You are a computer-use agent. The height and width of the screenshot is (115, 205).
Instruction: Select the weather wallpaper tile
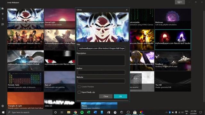(142, 81)
